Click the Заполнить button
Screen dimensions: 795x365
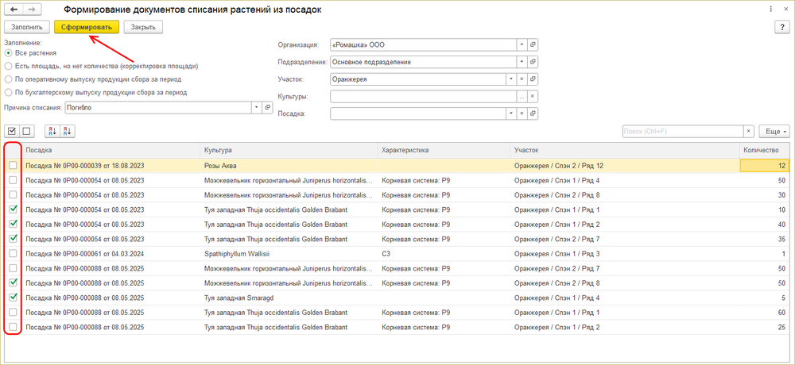pos(26,27)
